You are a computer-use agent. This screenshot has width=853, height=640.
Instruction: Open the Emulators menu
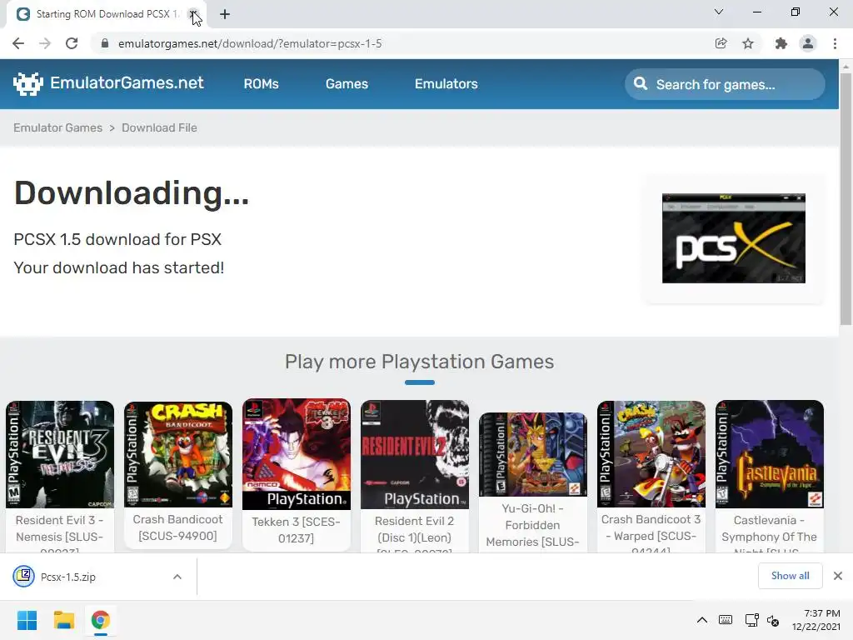tap(446, 84)
